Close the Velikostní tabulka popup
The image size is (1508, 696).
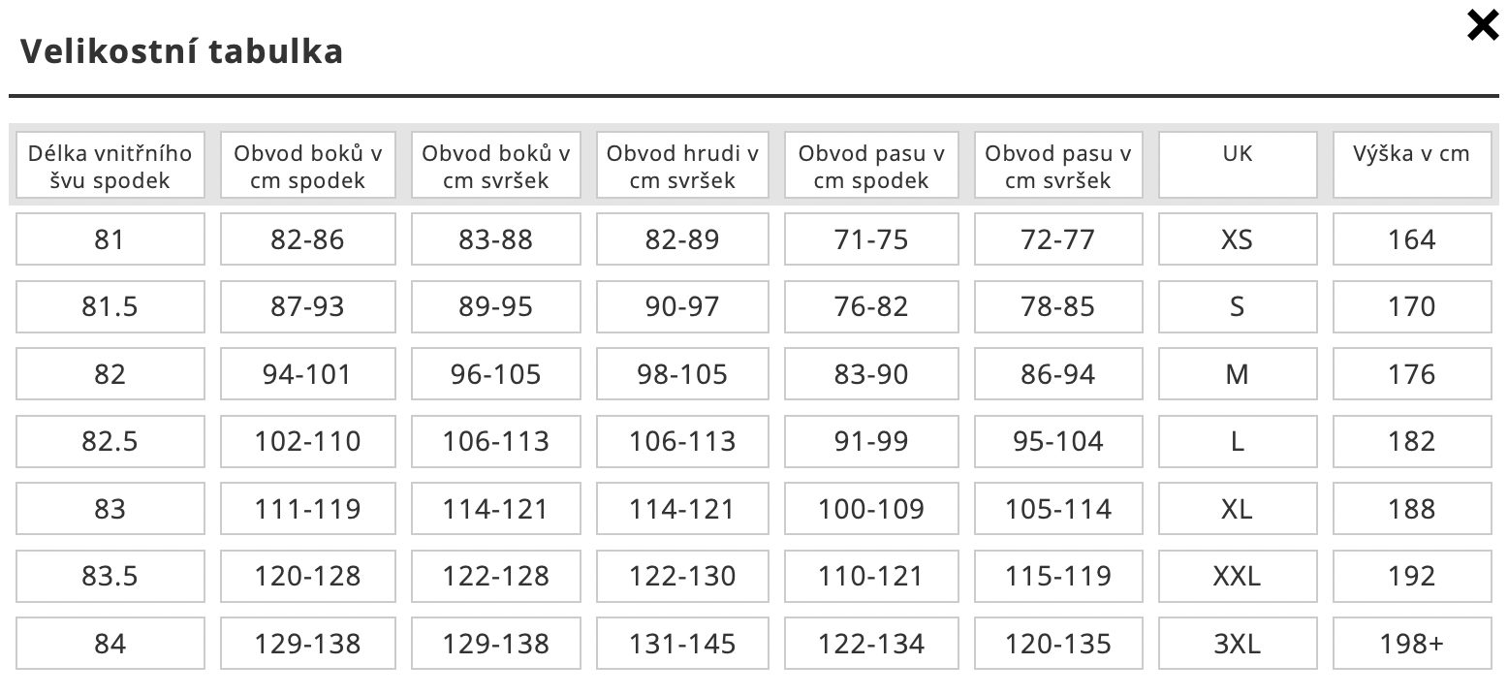tap(1483, 25)
